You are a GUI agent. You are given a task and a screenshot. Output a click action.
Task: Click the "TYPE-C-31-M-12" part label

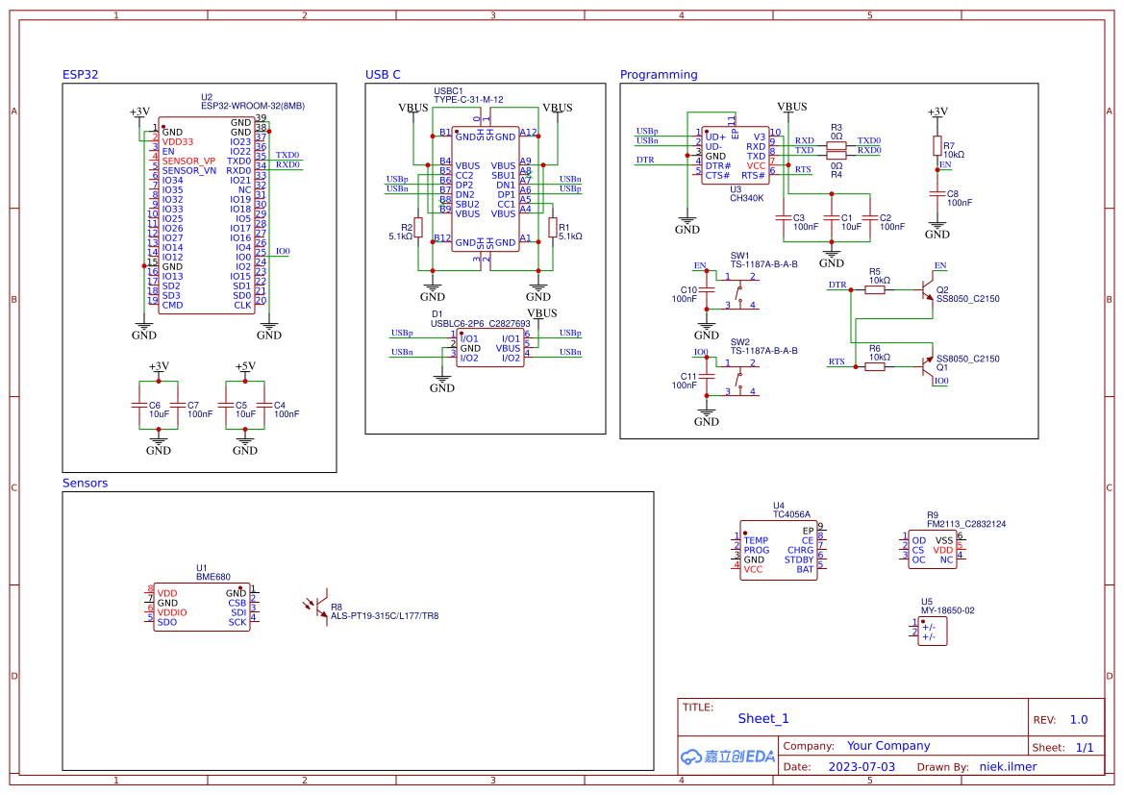coord(469,100)
